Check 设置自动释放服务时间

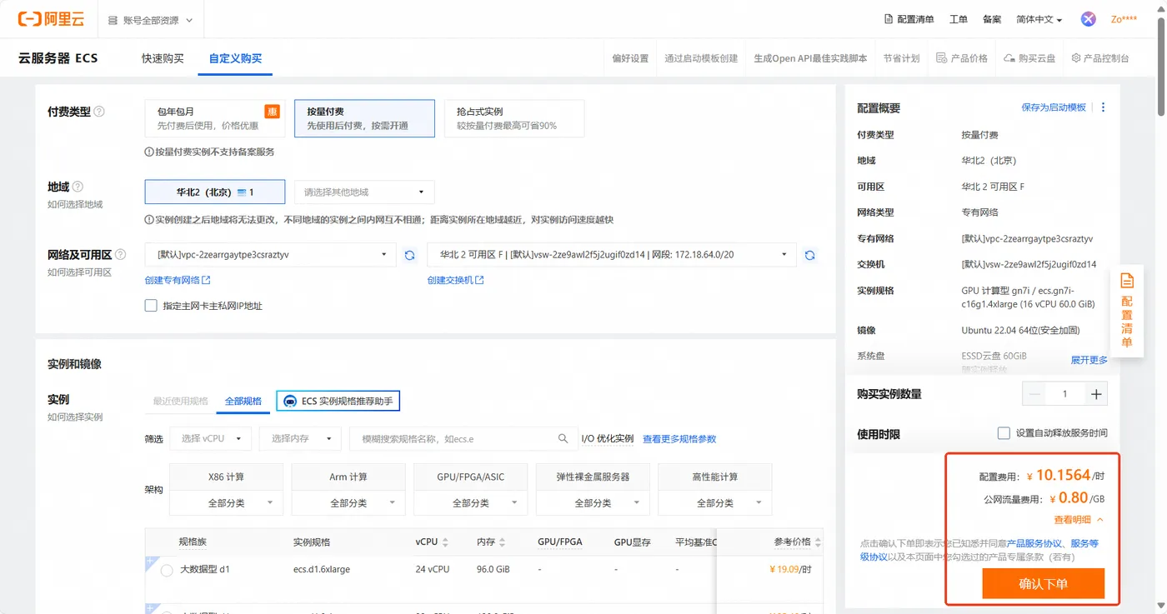pyautogui.click(x=1004, y=433)
